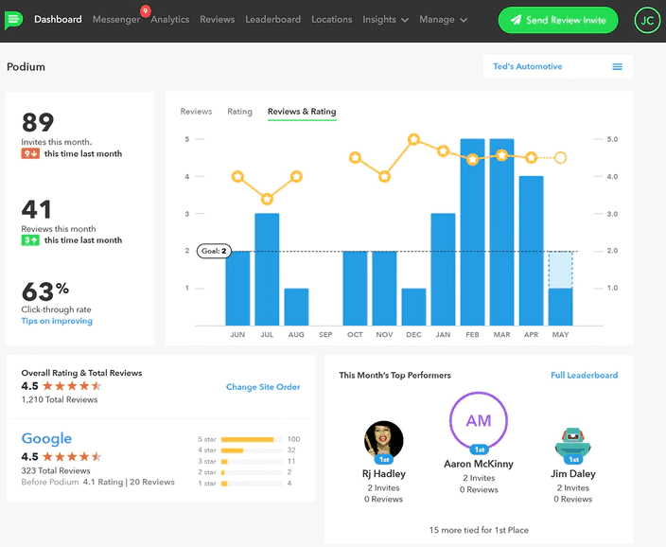
Task: Open the Ted's Automotive location selector
Action: [x=558, y=67]
